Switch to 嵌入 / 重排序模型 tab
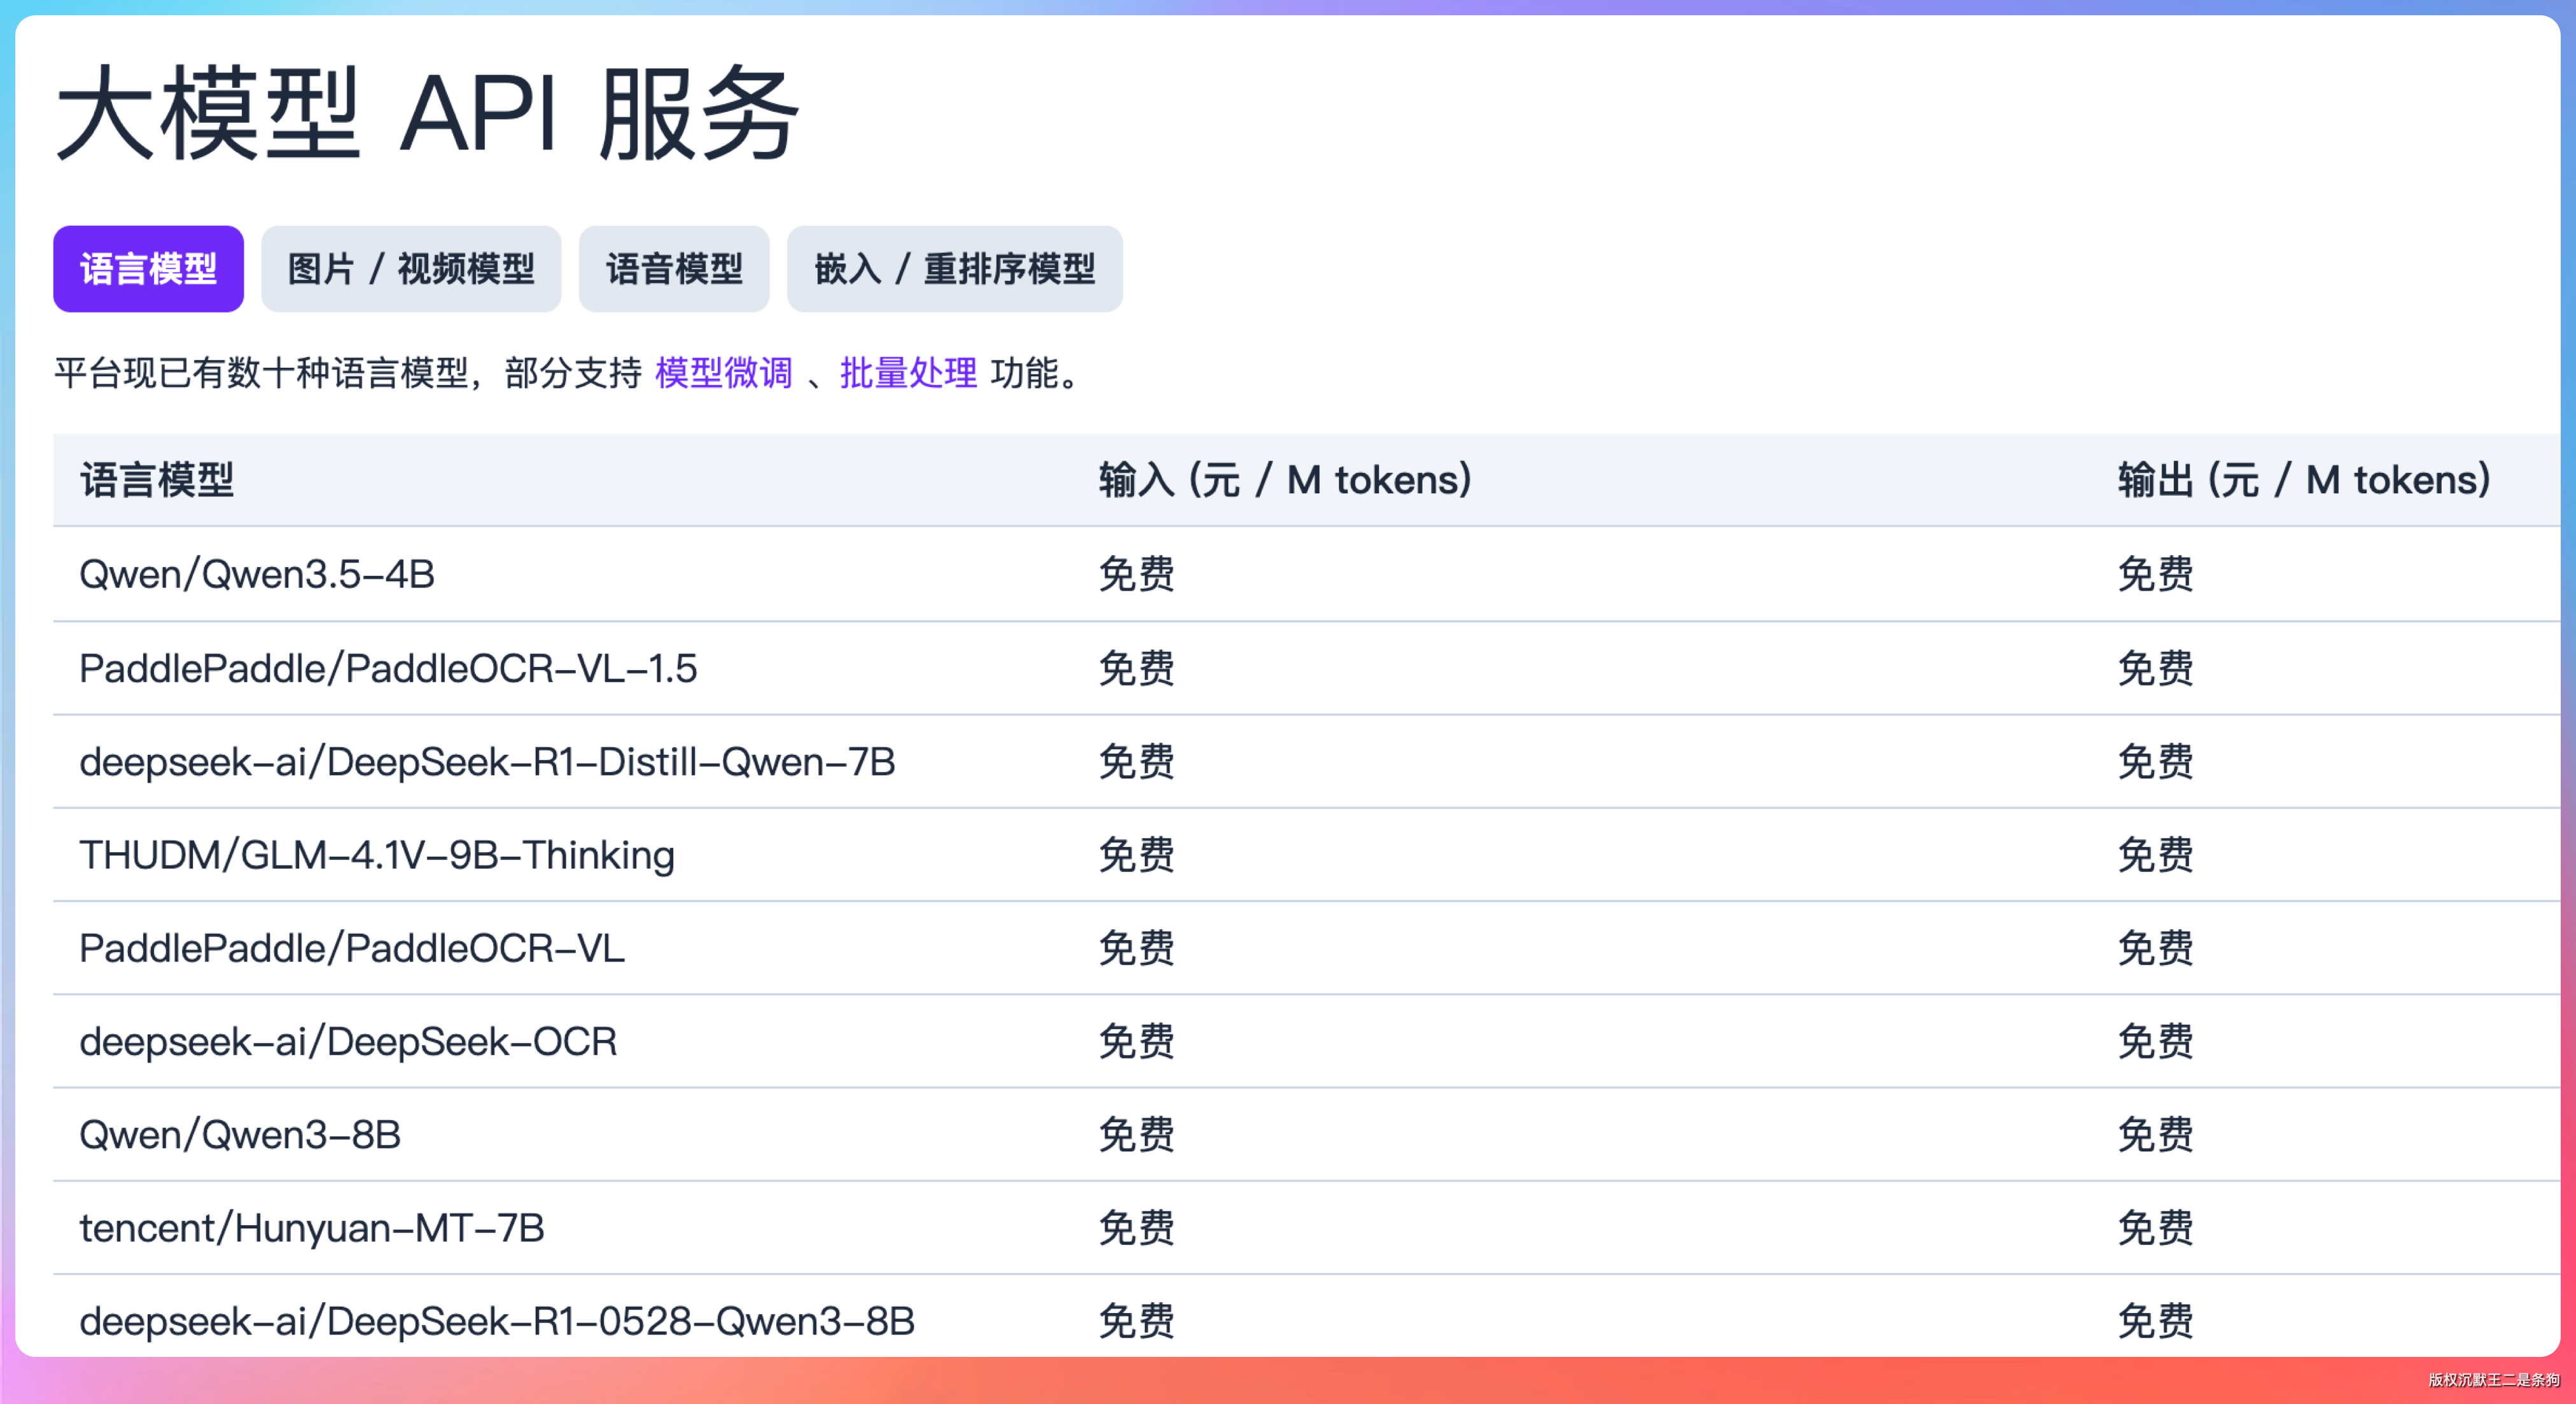 tap(954, 269)
